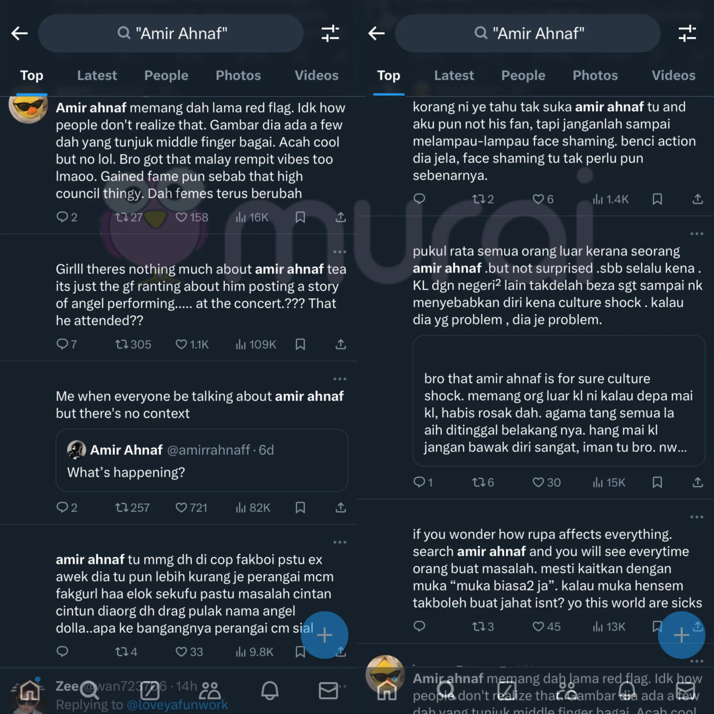This screenshot has height=714, width=714.
Task: Open more options on 'pukul rata semua' tweet
Action: [697, 234]
